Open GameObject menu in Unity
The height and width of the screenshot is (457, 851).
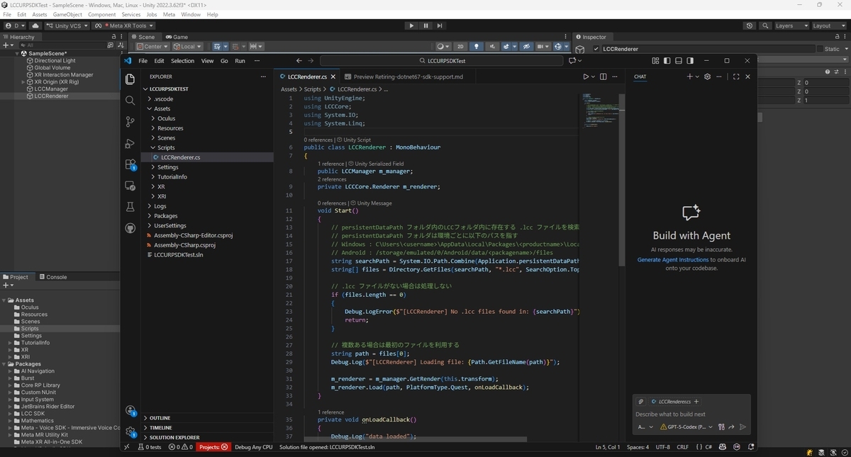tap(68, 14)
